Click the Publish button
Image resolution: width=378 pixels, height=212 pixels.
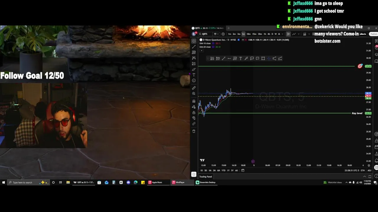tap(374, 34)
